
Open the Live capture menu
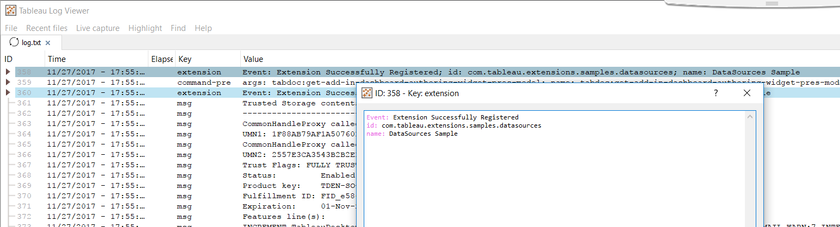pyautogui.click(x=98, y=28)
